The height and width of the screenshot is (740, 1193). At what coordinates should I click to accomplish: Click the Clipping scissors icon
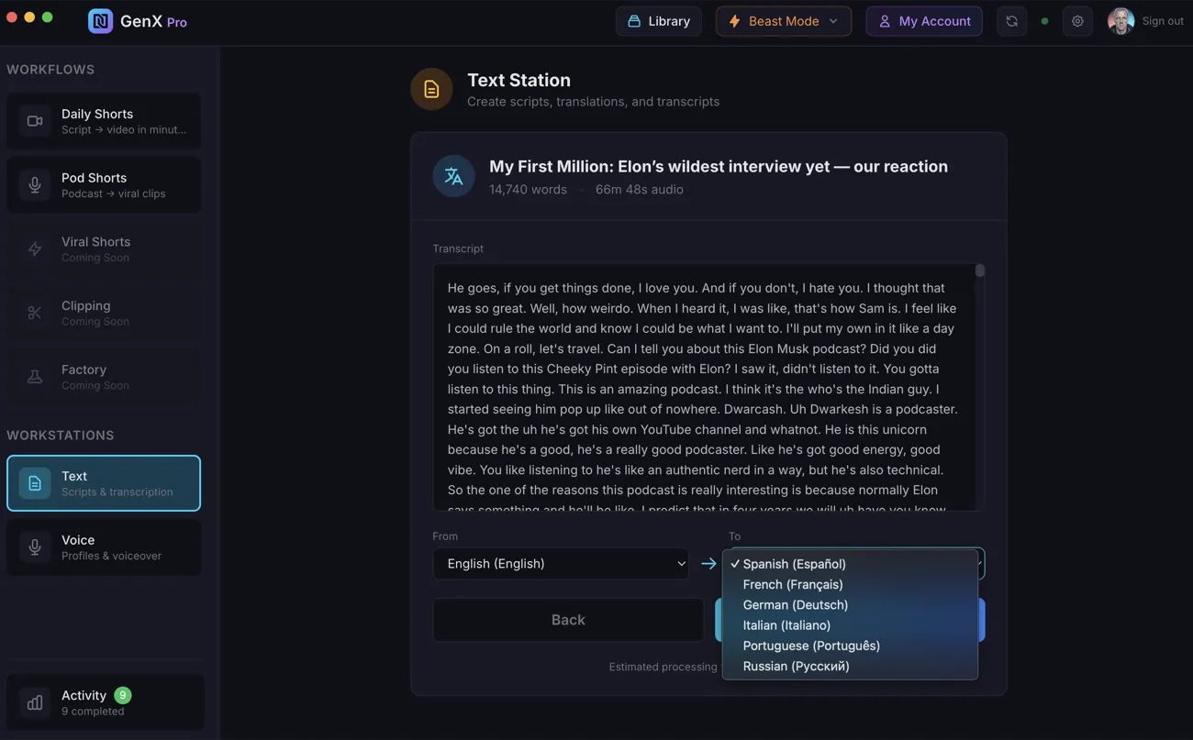coord(34,312)
